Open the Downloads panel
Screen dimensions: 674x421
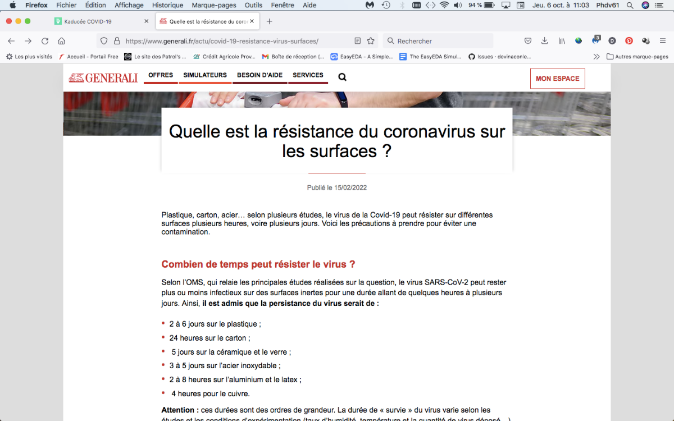pyautogui.click(x=544, y=41)
